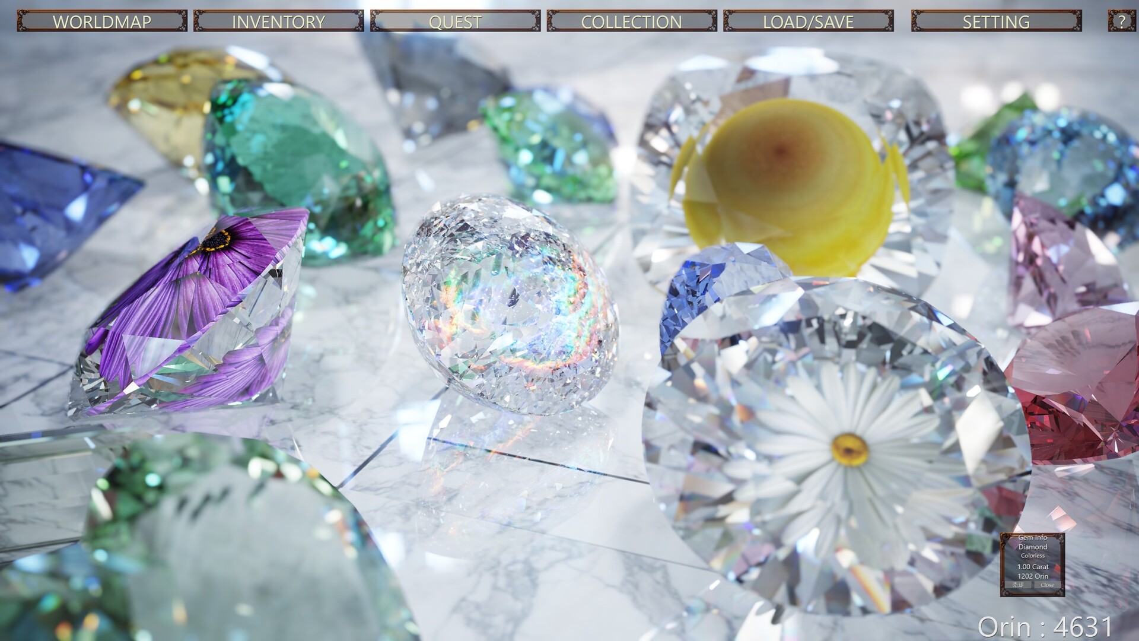Open the INVENTORY screen
This screenshot has width=1139, height=641.
click(278, 21)
